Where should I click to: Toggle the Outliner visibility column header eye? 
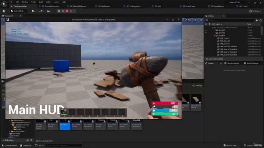tap(206, 24)
